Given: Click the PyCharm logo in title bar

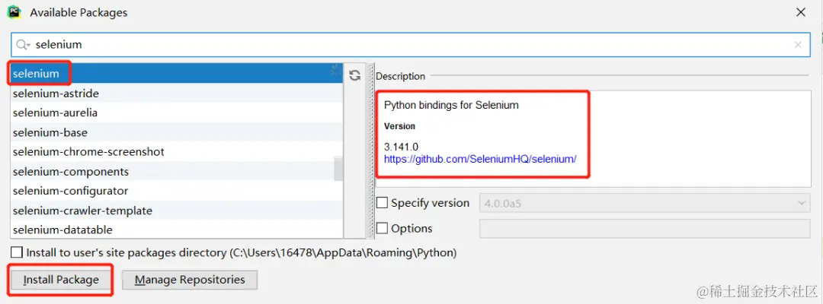Looking at the screenshot, I should point(14,11).
